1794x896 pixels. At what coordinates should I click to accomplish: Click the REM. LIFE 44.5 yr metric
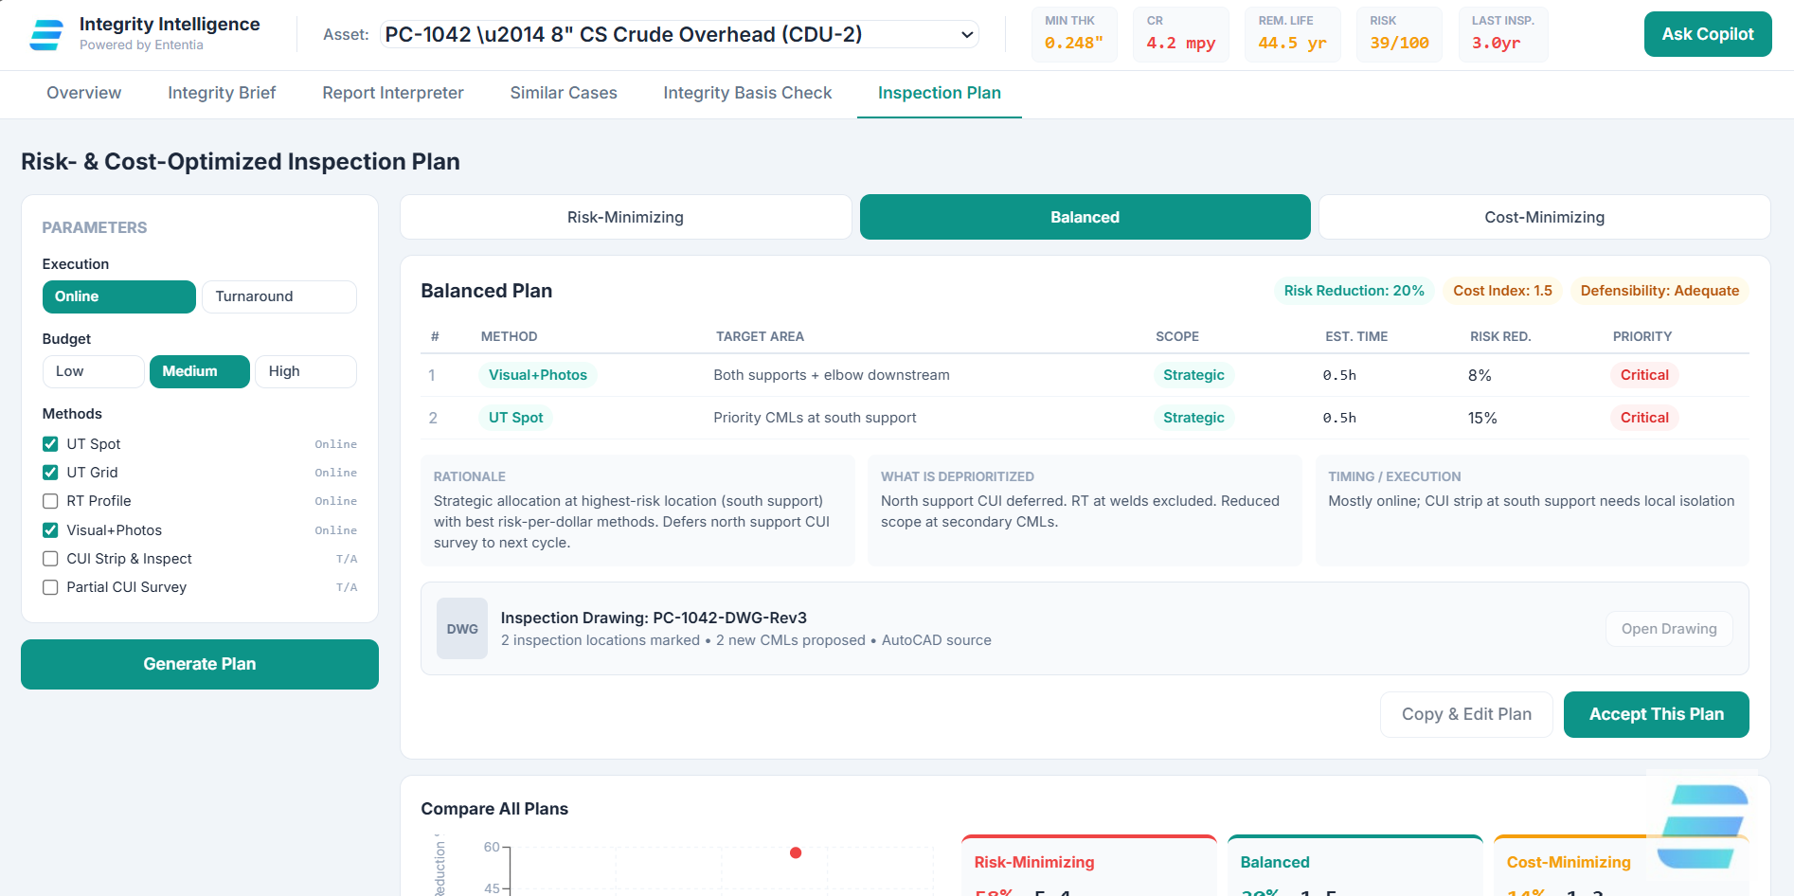1293,34
